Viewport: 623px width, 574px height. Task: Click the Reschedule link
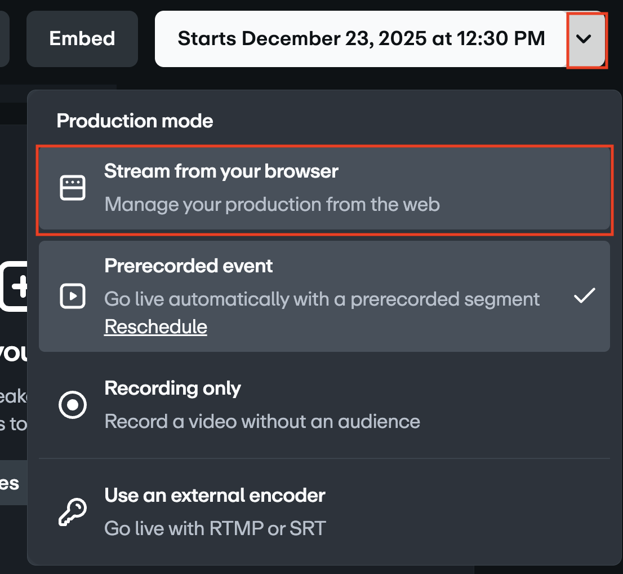tap(155, 326)
